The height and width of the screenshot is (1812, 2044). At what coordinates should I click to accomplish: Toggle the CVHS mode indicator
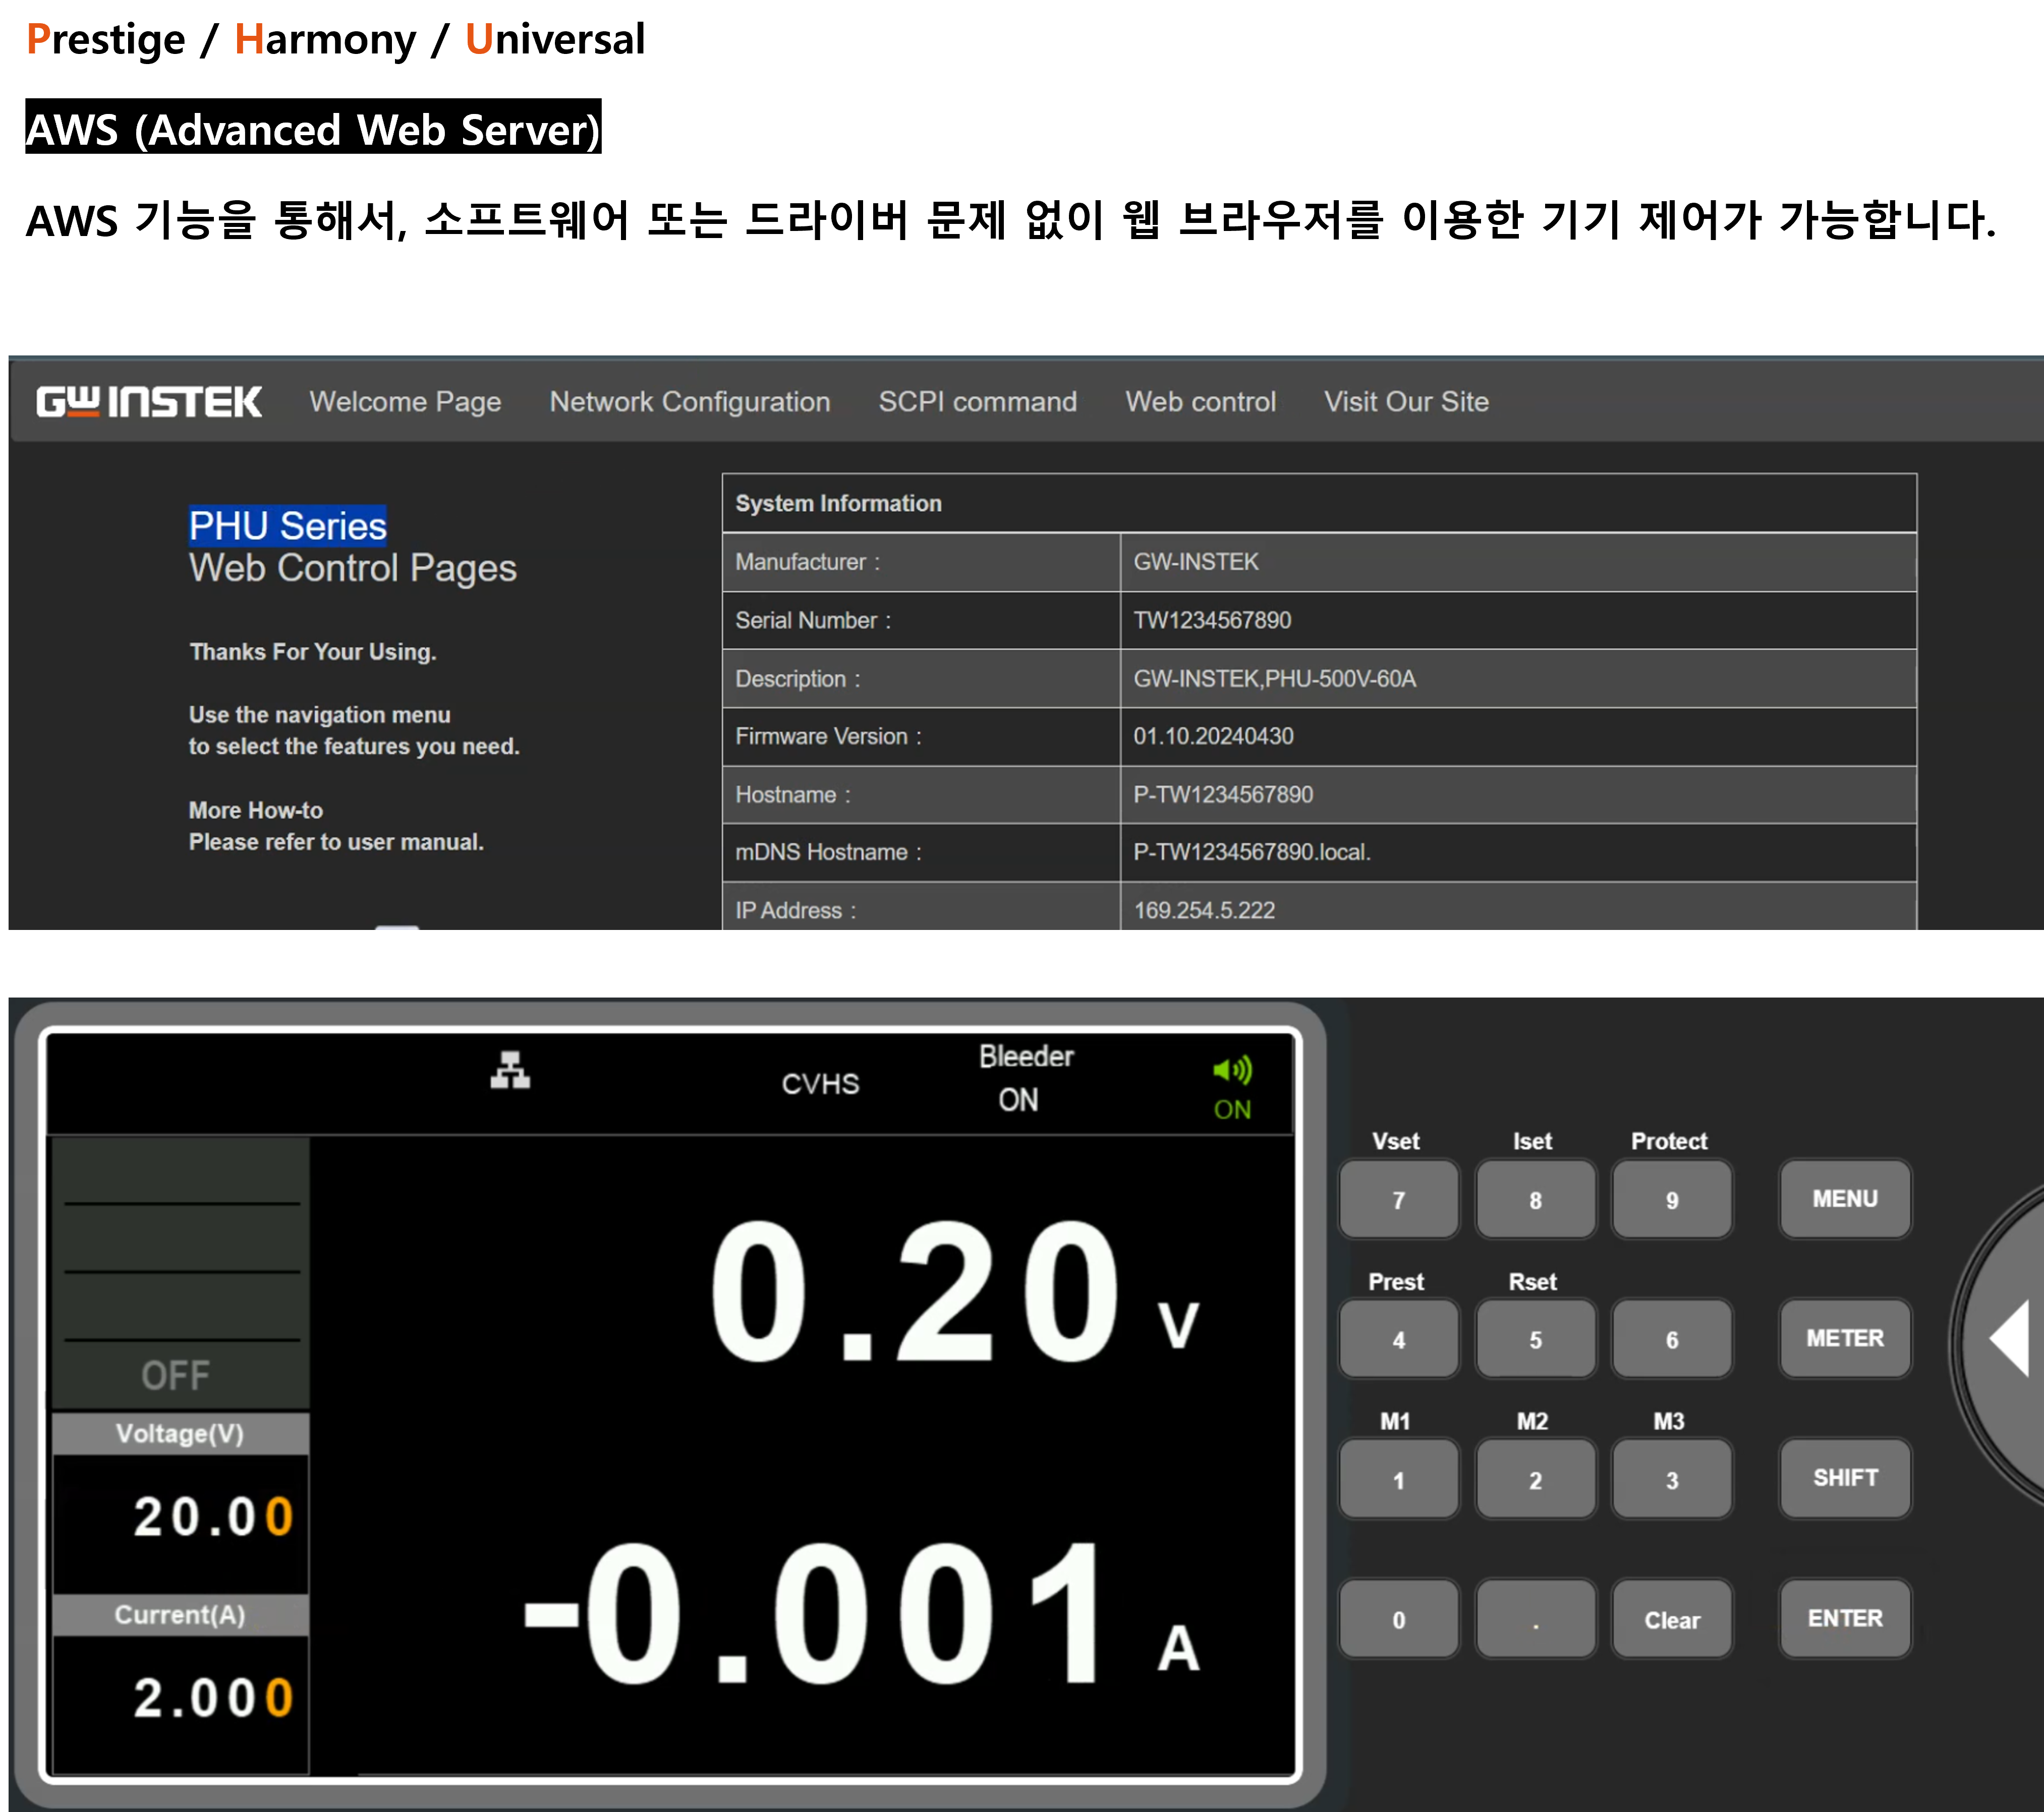(x=820, y=1084)
